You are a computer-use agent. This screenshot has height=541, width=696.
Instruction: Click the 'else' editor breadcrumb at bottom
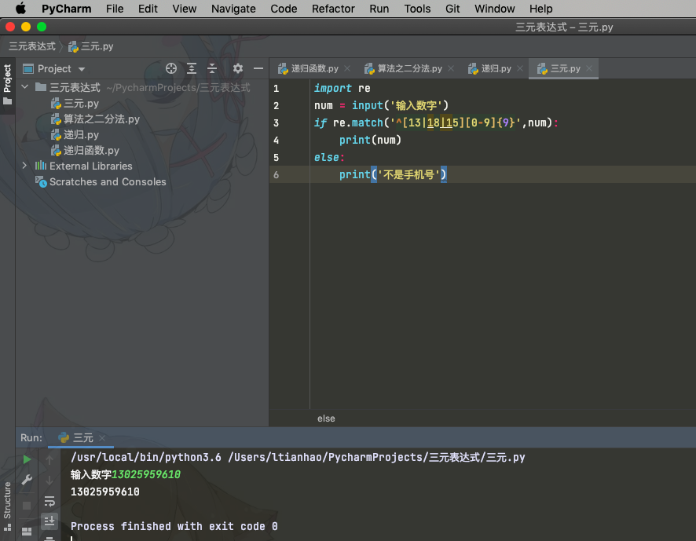326,419
